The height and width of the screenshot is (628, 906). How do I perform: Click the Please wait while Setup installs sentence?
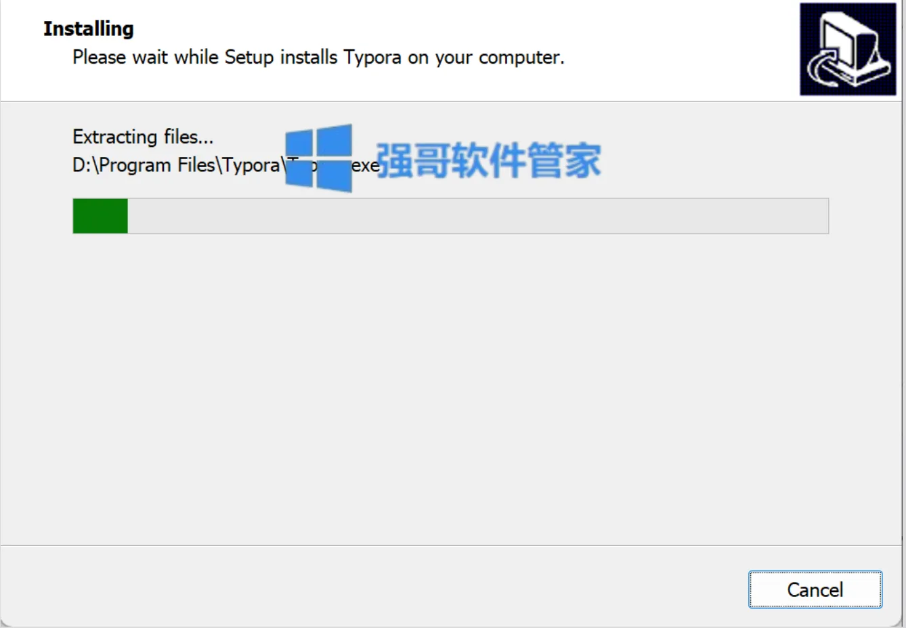318,58
